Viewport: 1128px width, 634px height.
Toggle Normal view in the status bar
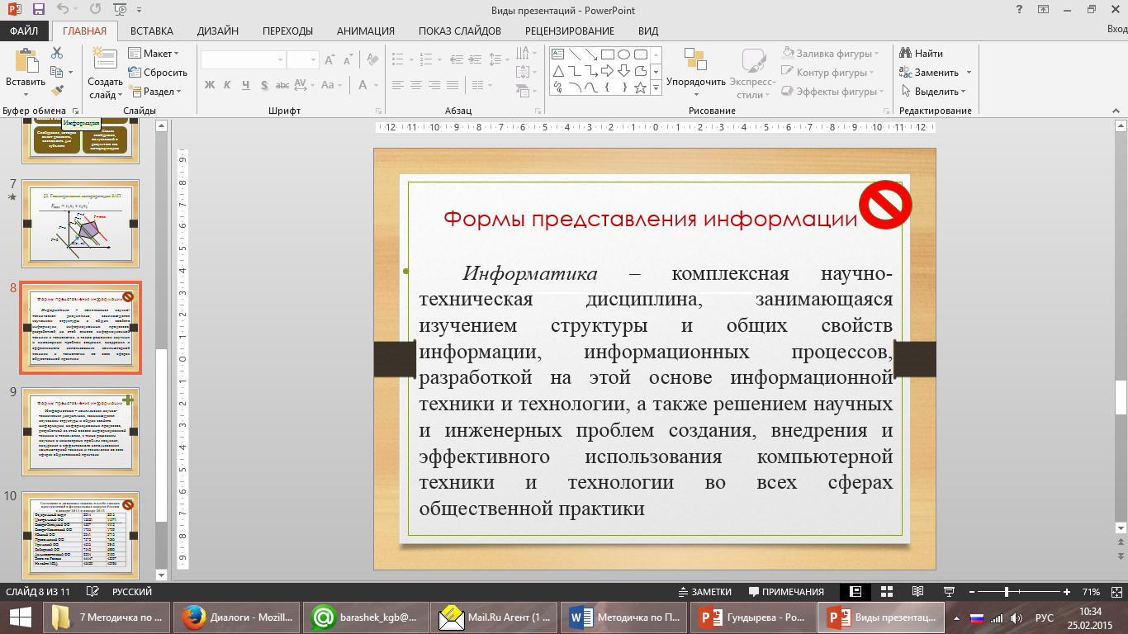[856, 592]
